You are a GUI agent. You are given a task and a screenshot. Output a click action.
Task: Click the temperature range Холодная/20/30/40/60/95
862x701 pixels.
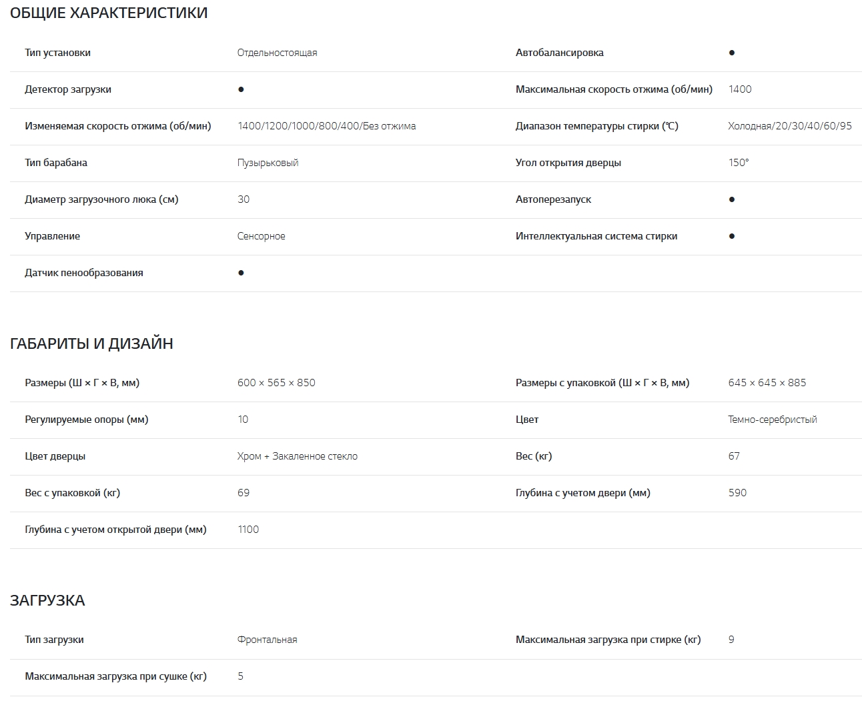(x=790, y=126)
